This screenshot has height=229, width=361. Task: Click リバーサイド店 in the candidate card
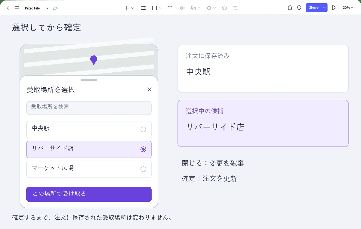(x=215, y=127)
